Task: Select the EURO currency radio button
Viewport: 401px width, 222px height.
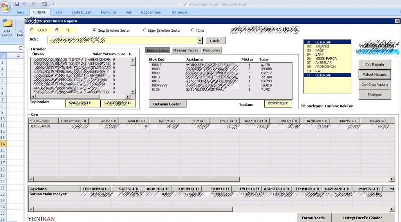Action: coord(33,30)
